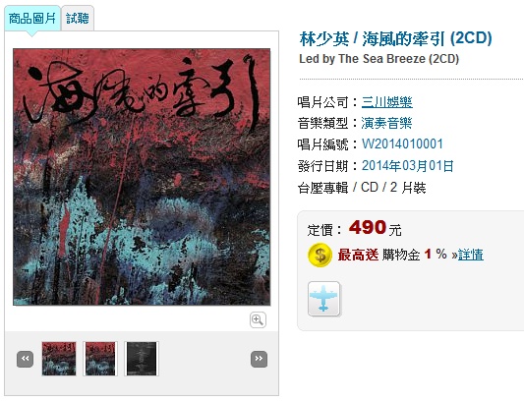Click the previous thumbnails arrow button

coord(25,360)
